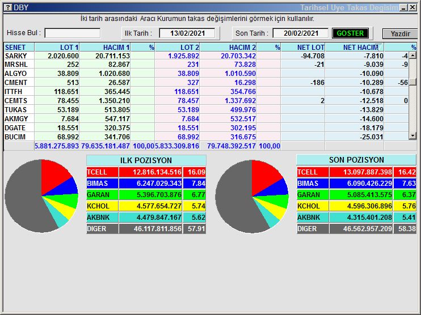
Task: Minimize the Tarihsel Uye Takas window
Action: coord(403,7)
